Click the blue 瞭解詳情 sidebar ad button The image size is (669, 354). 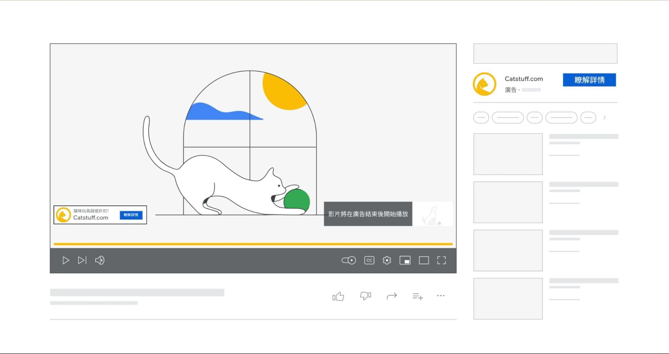click(x=589, y=80)
